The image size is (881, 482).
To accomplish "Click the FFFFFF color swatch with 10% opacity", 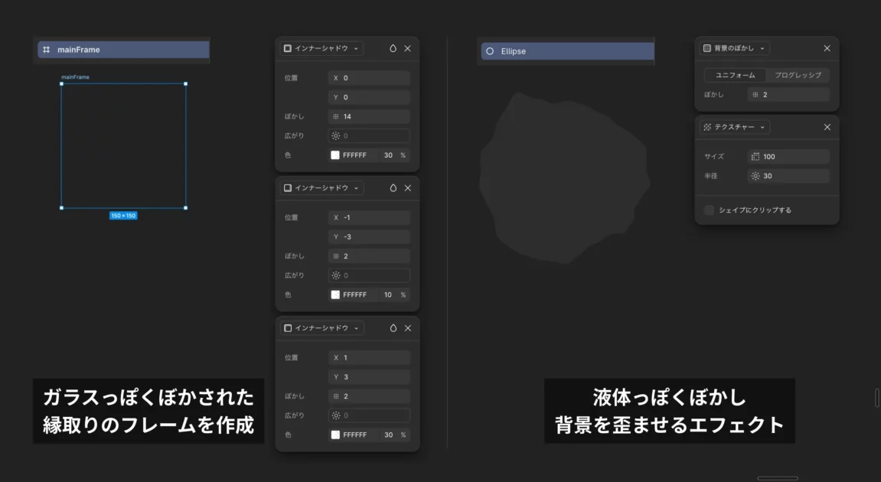I will 335,295.
